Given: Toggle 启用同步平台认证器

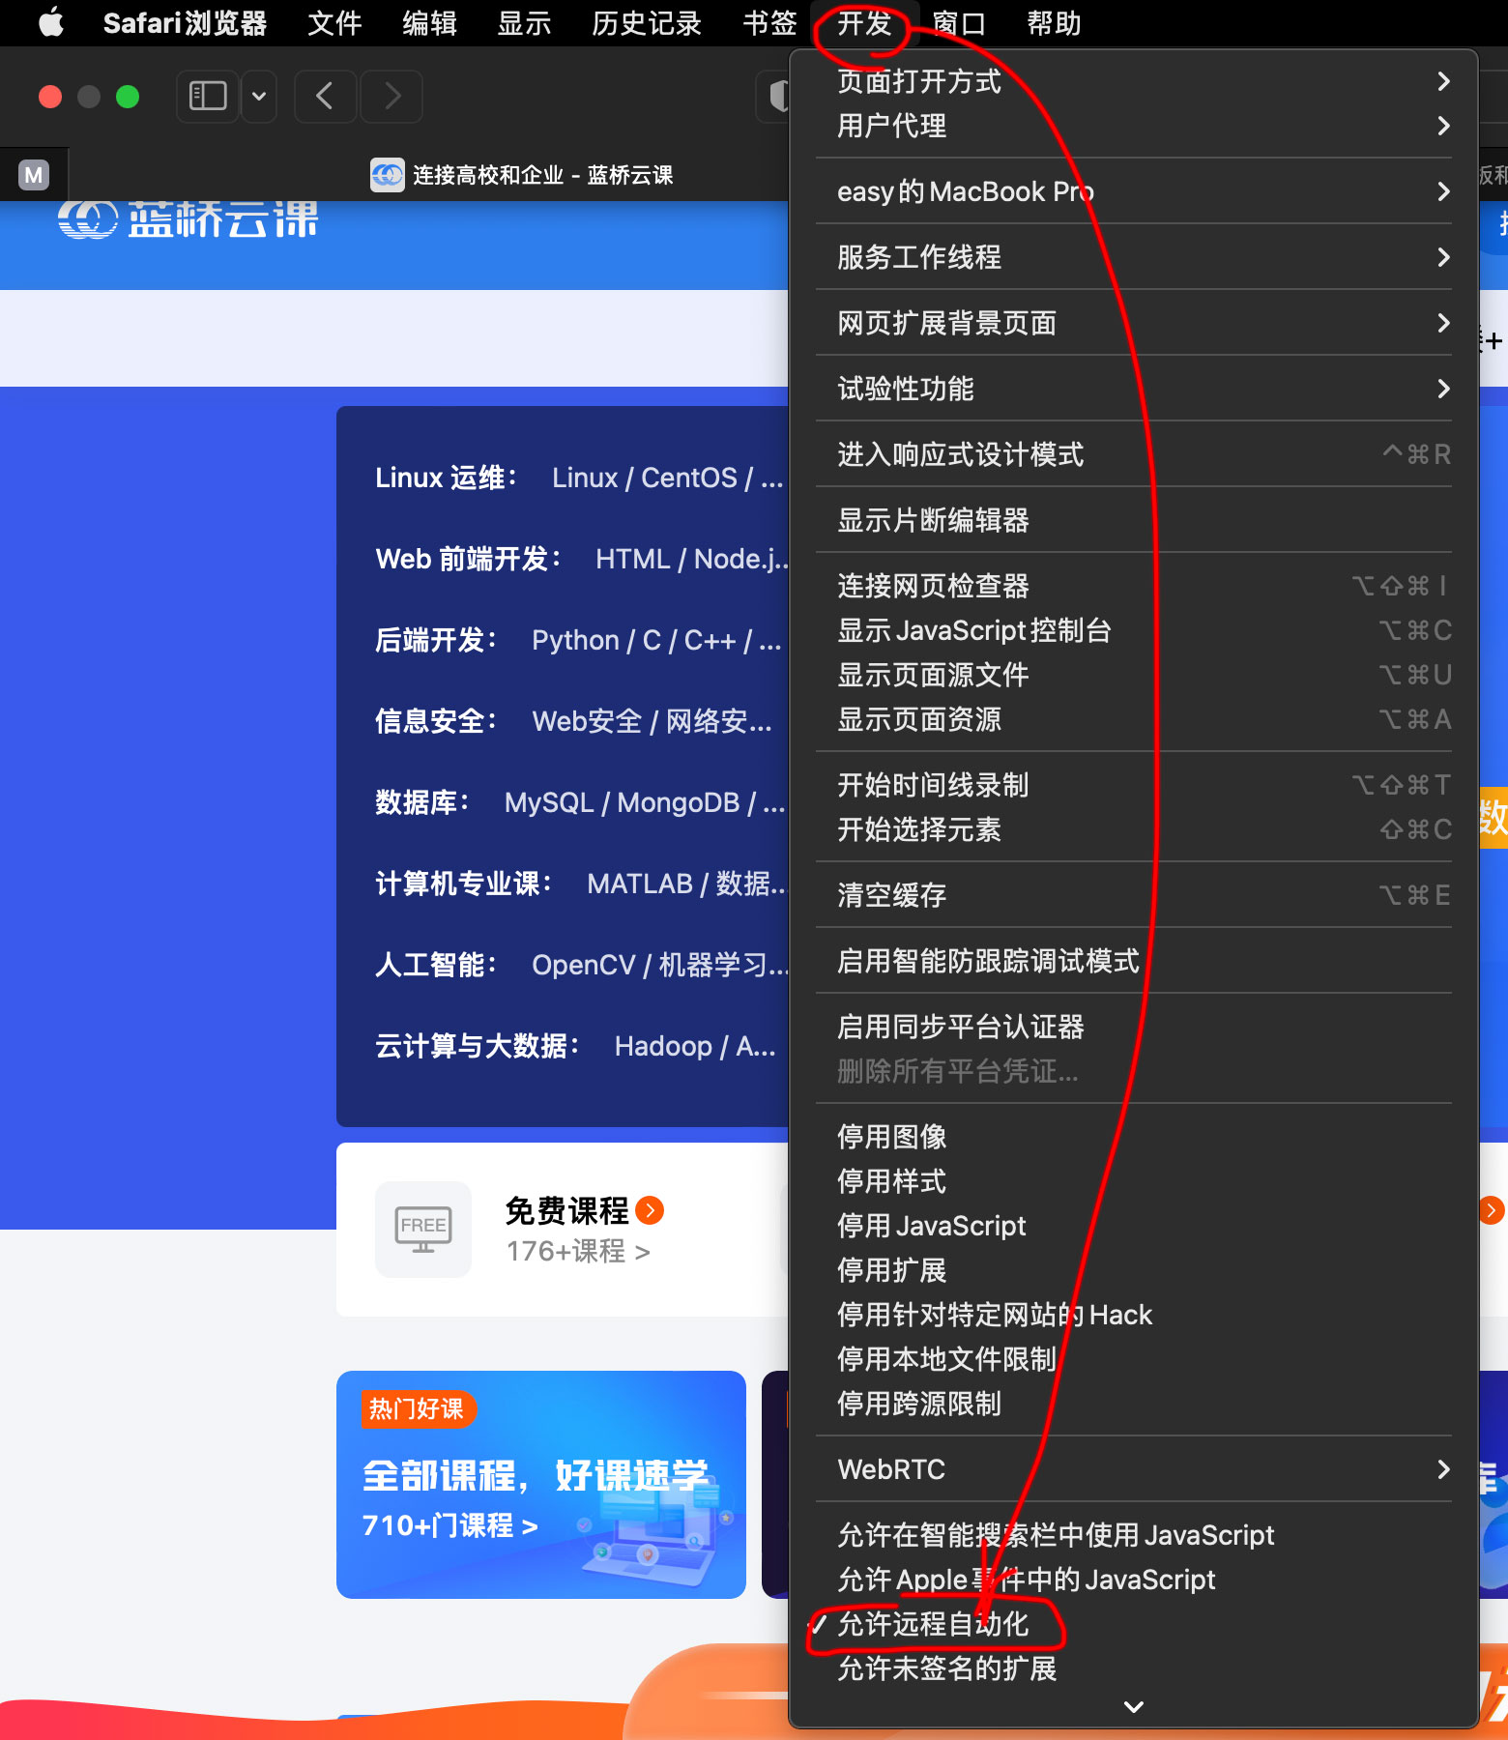Looking at the screenshot, I should tap(1134, 1027).
